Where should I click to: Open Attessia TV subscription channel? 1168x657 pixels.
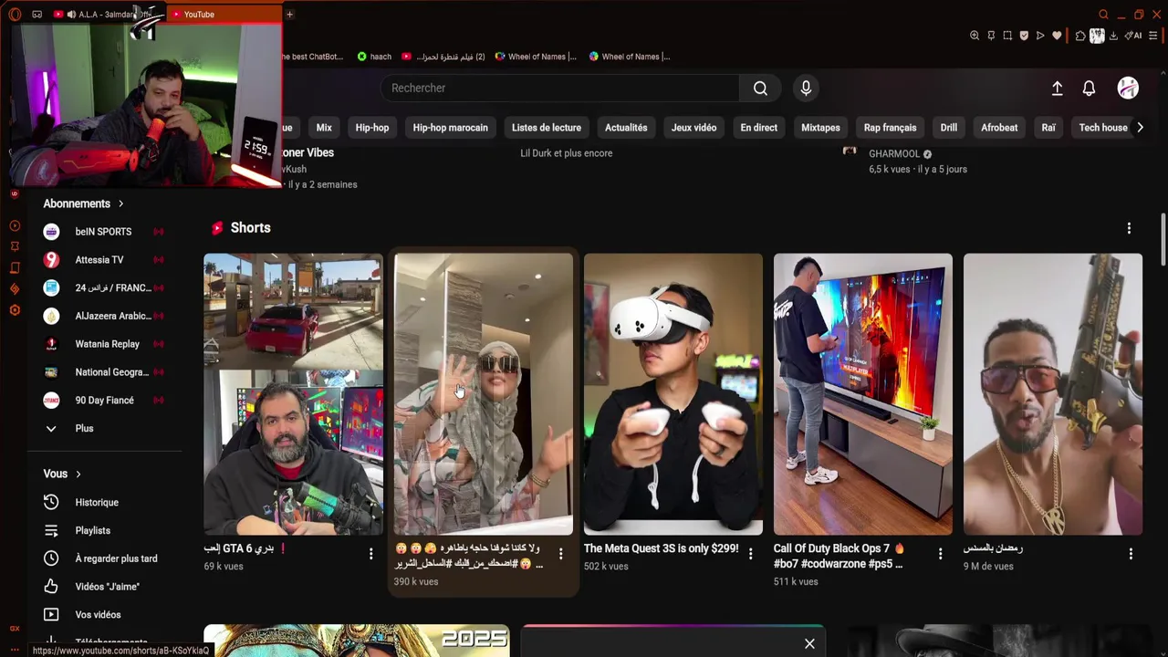(x=104, y=260)
